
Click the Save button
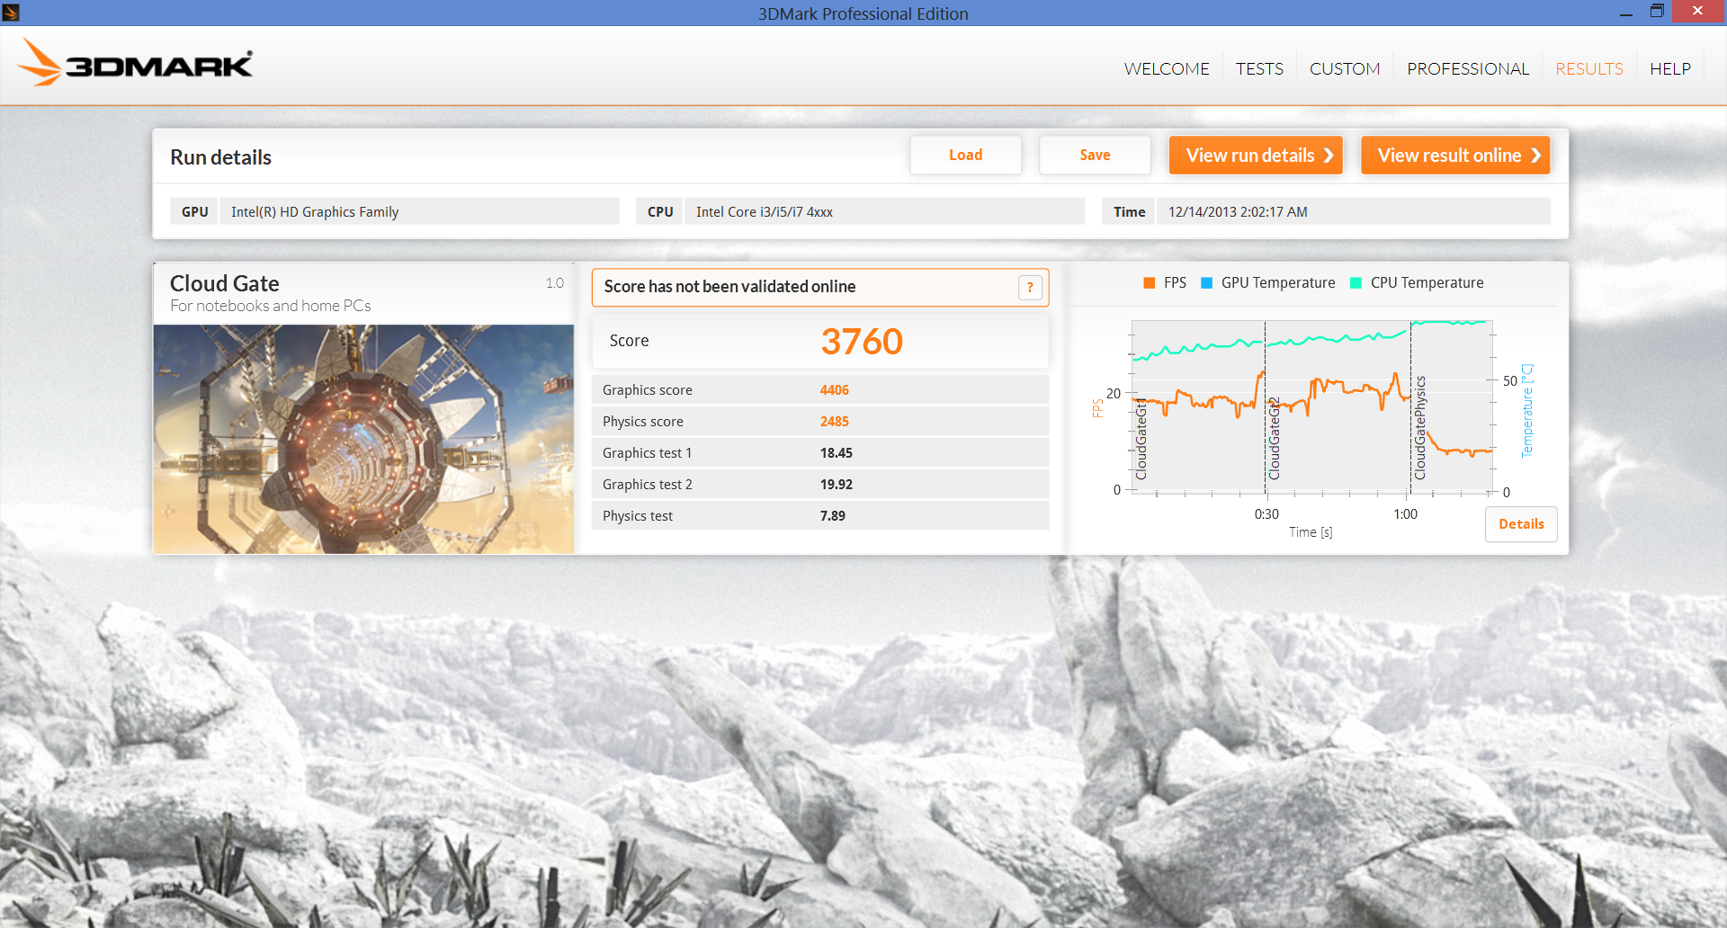click(1095, 155)
